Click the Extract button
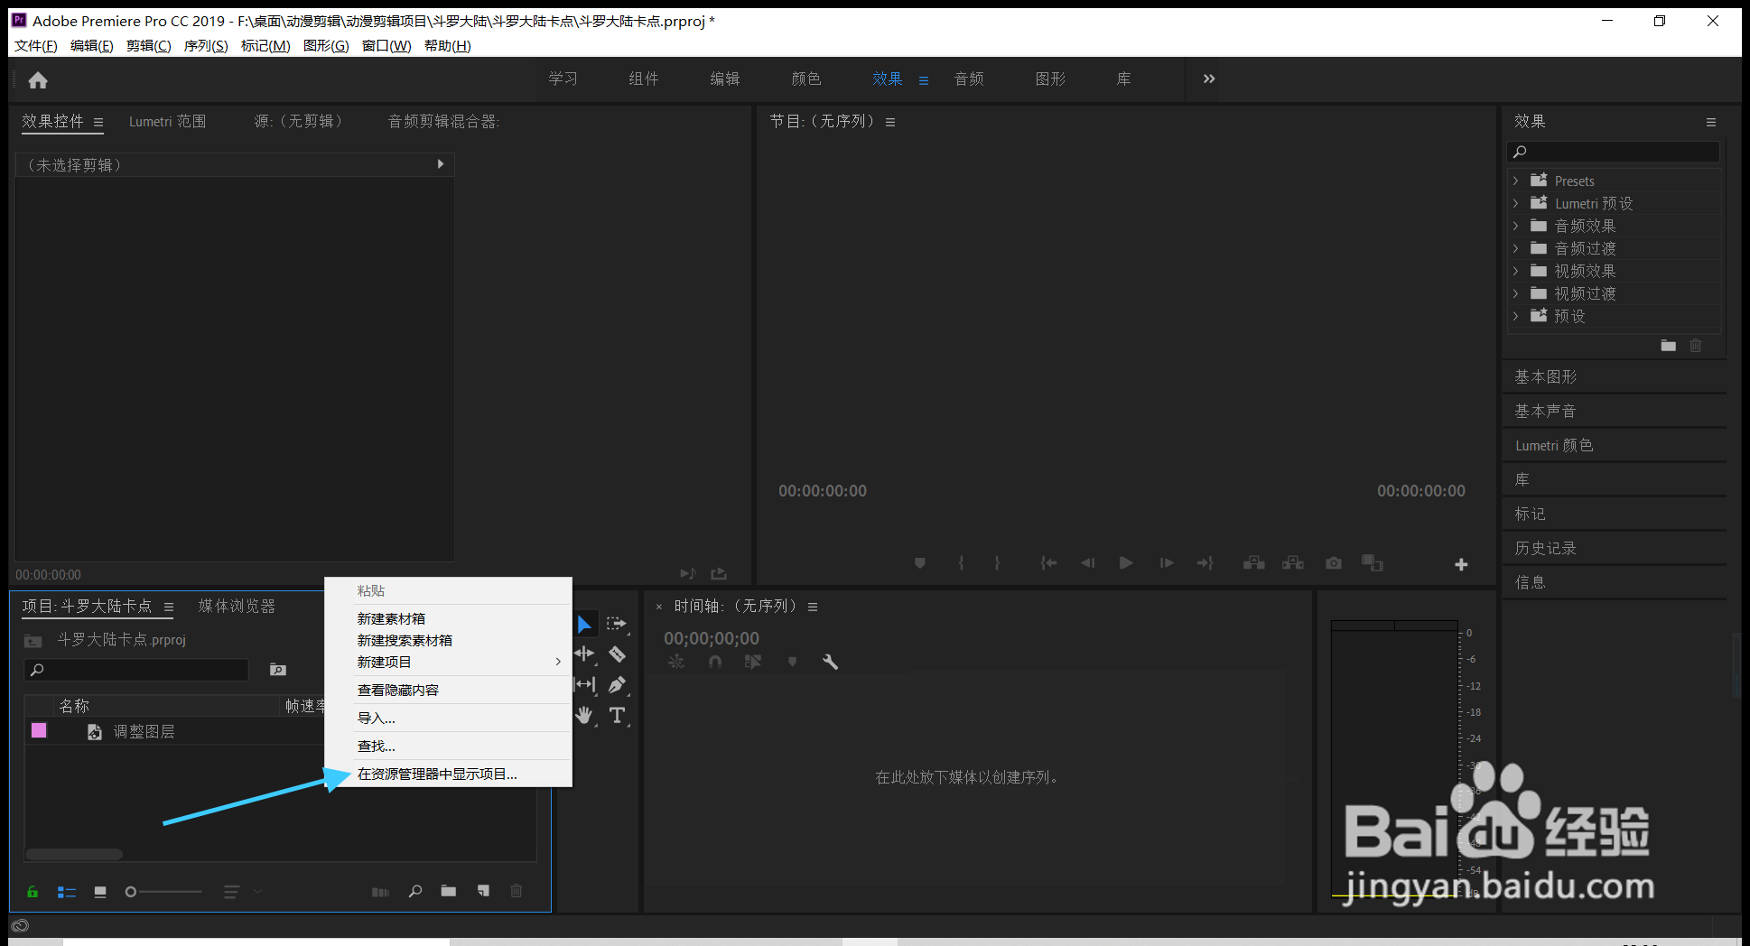1750x946 pixels. point(1293,563)
